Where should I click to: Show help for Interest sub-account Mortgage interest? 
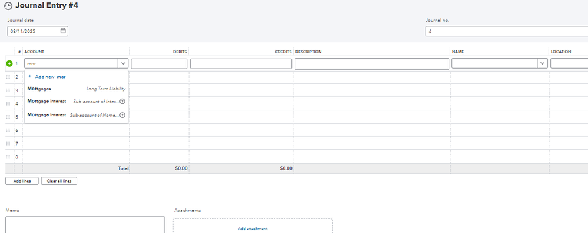click(x=122, y=102)
